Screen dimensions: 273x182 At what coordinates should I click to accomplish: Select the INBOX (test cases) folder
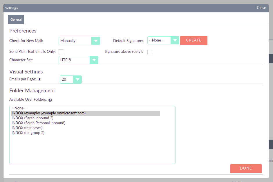[27, 128]
